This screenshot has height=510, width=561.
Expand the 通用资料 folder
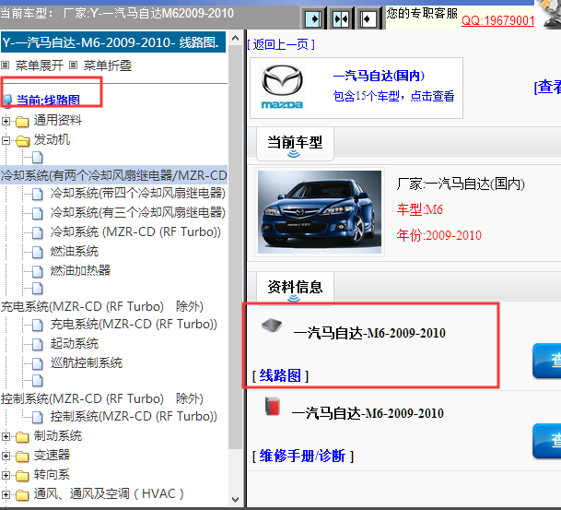tap(6, 121)
